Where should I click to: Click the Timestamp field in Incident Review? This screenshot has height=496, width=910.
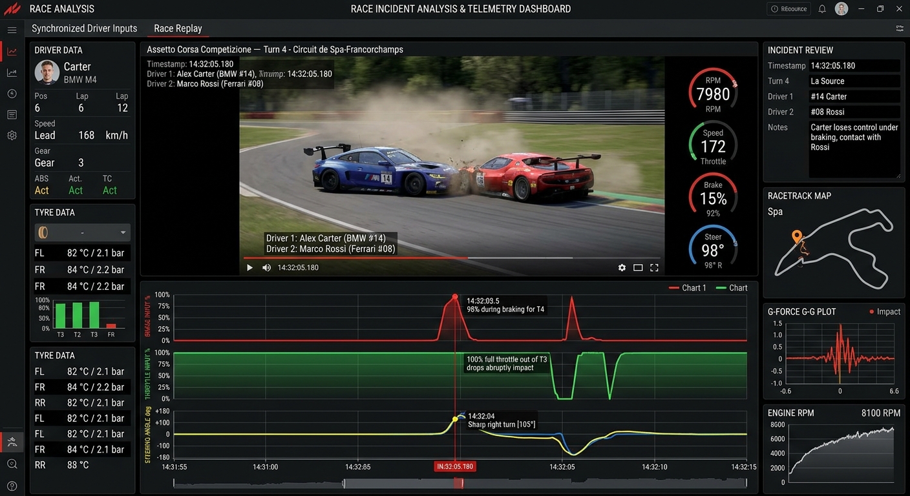click(x=854, y=66)
